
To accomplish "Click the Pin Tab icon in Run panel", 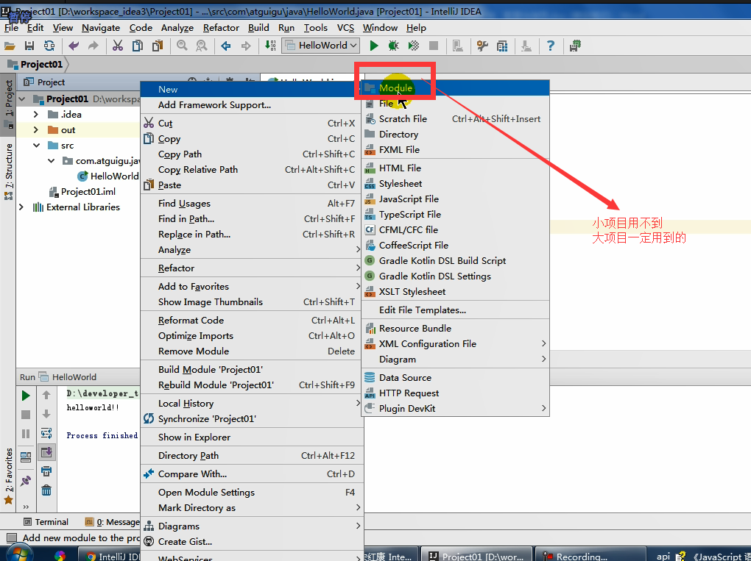I will click(26, 481).
